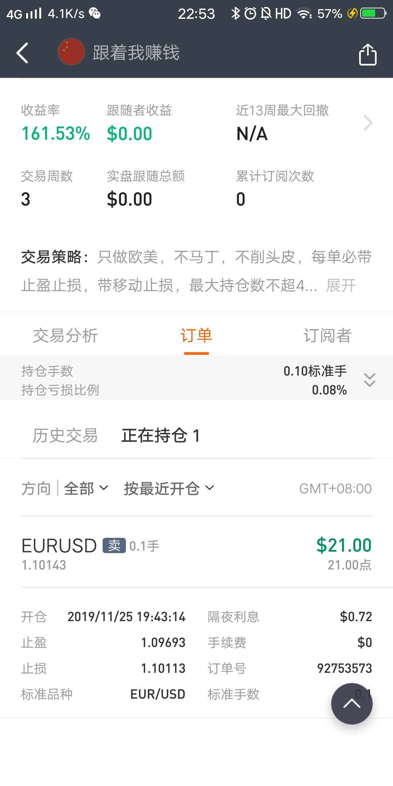Expand the position summary double chevron

(x=369, y=380)
